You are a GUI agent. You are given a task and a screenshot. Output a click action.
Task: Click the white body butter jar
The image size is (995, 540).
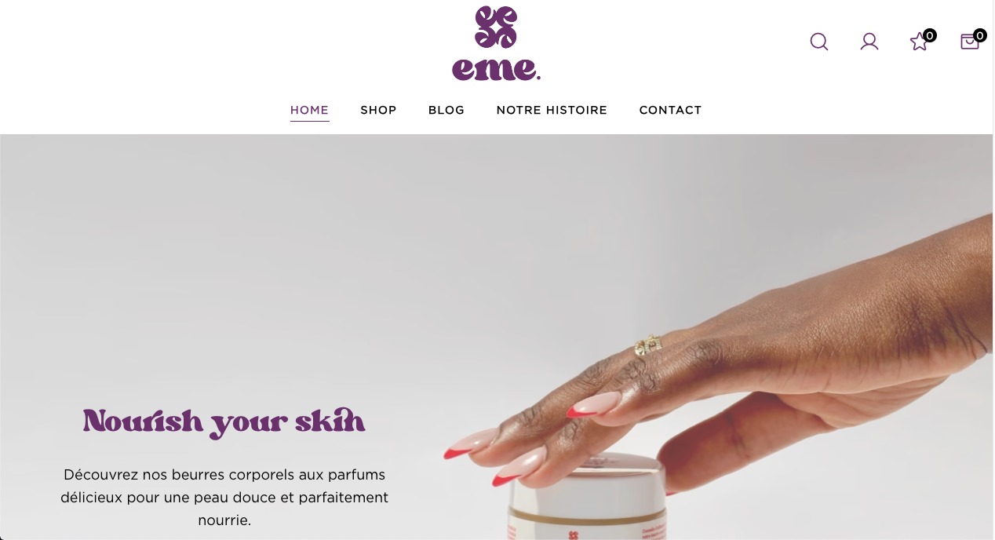(x=587, y=498)
